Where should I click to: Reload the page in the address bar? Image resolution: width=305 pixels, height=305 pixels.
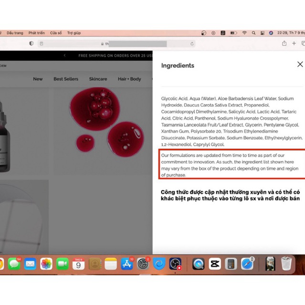192,43
